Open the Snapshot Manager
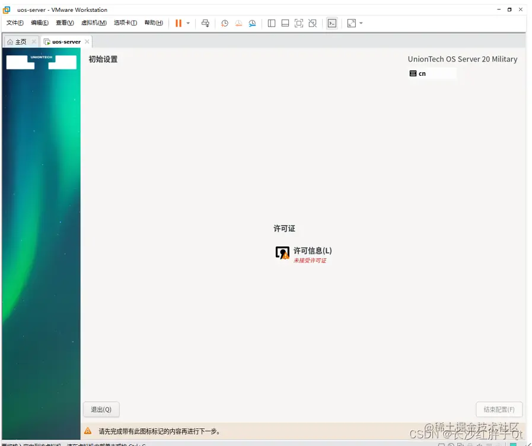Screen dimensions: 532x446 tap(251, 23)
